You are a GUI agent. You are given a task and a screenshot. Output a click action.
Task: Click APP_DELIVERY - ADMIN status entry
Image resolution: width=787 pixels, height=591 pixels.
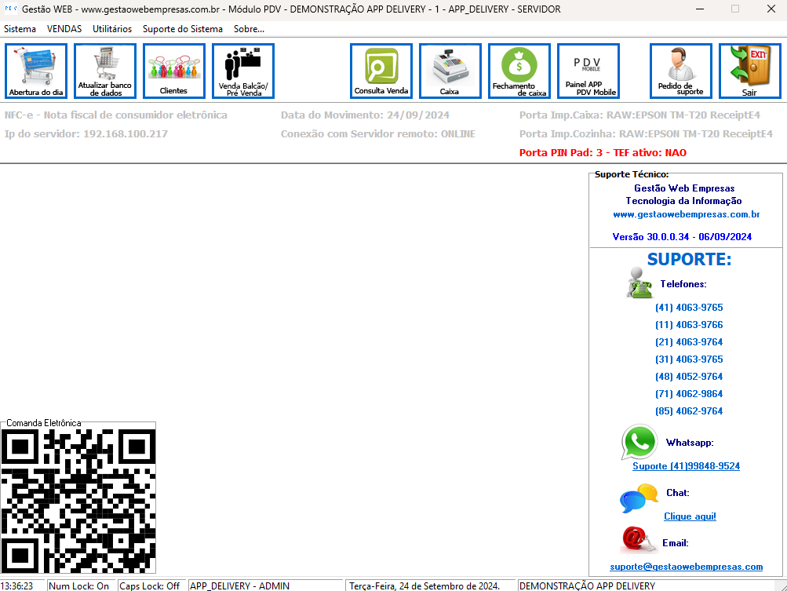click(x=239, y=586)
